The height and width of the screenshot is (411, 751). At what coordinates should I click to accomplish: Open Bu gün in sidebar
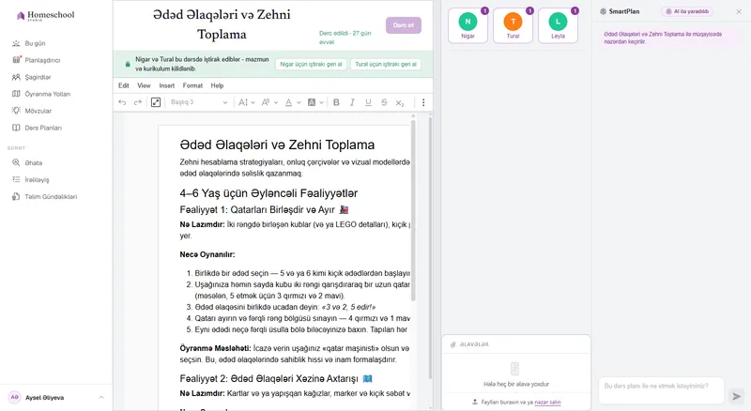(35, 43)
